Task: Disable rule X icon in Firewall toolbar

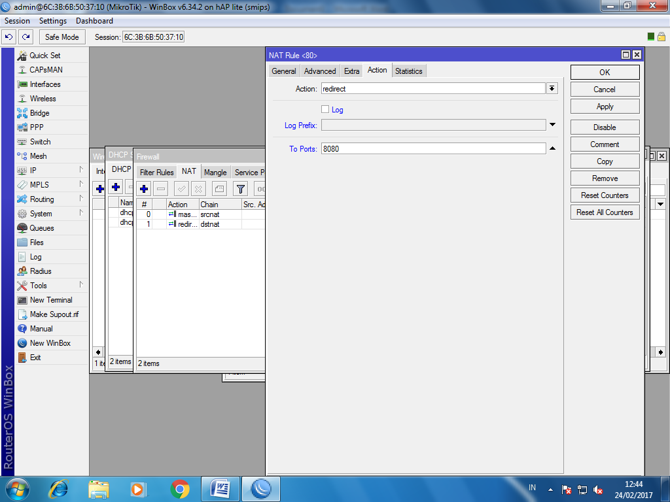Action: pos(199,189)
